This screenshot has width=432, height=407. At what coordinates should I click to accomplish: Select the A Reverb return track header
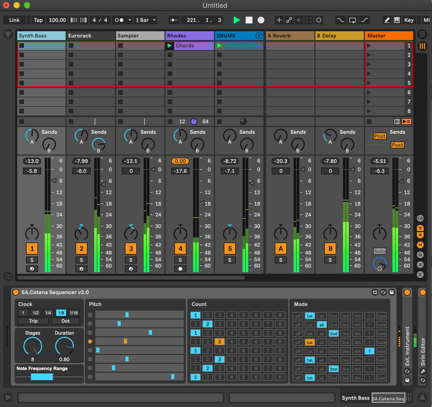[x=289, y=36]
